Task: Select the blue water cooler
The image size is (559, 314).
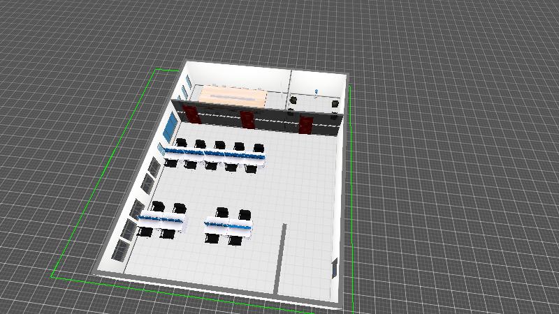Action: [317, 92]
